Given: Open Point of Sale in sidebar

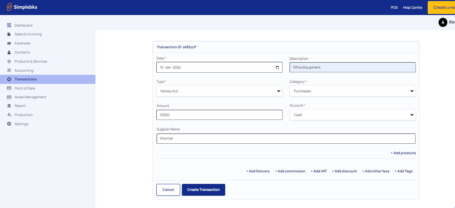Looking at the screenshot, I should (24, 88).
